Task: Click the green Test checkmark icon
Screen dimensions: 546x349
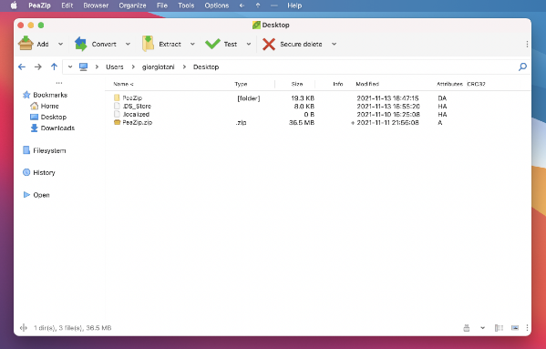Action: point(212,44)
